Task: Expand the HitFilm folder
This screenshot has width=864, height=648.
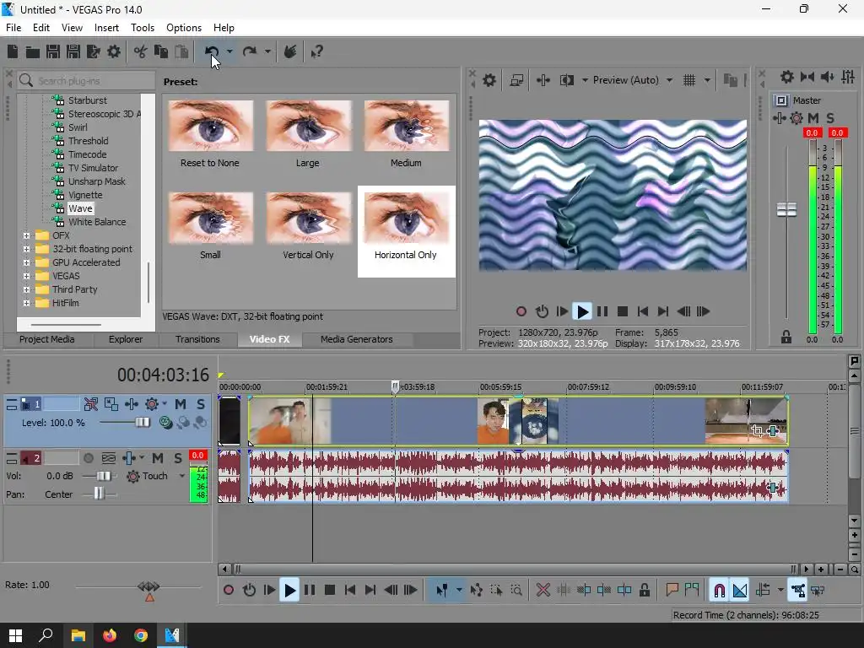Action: pos(26,303)
